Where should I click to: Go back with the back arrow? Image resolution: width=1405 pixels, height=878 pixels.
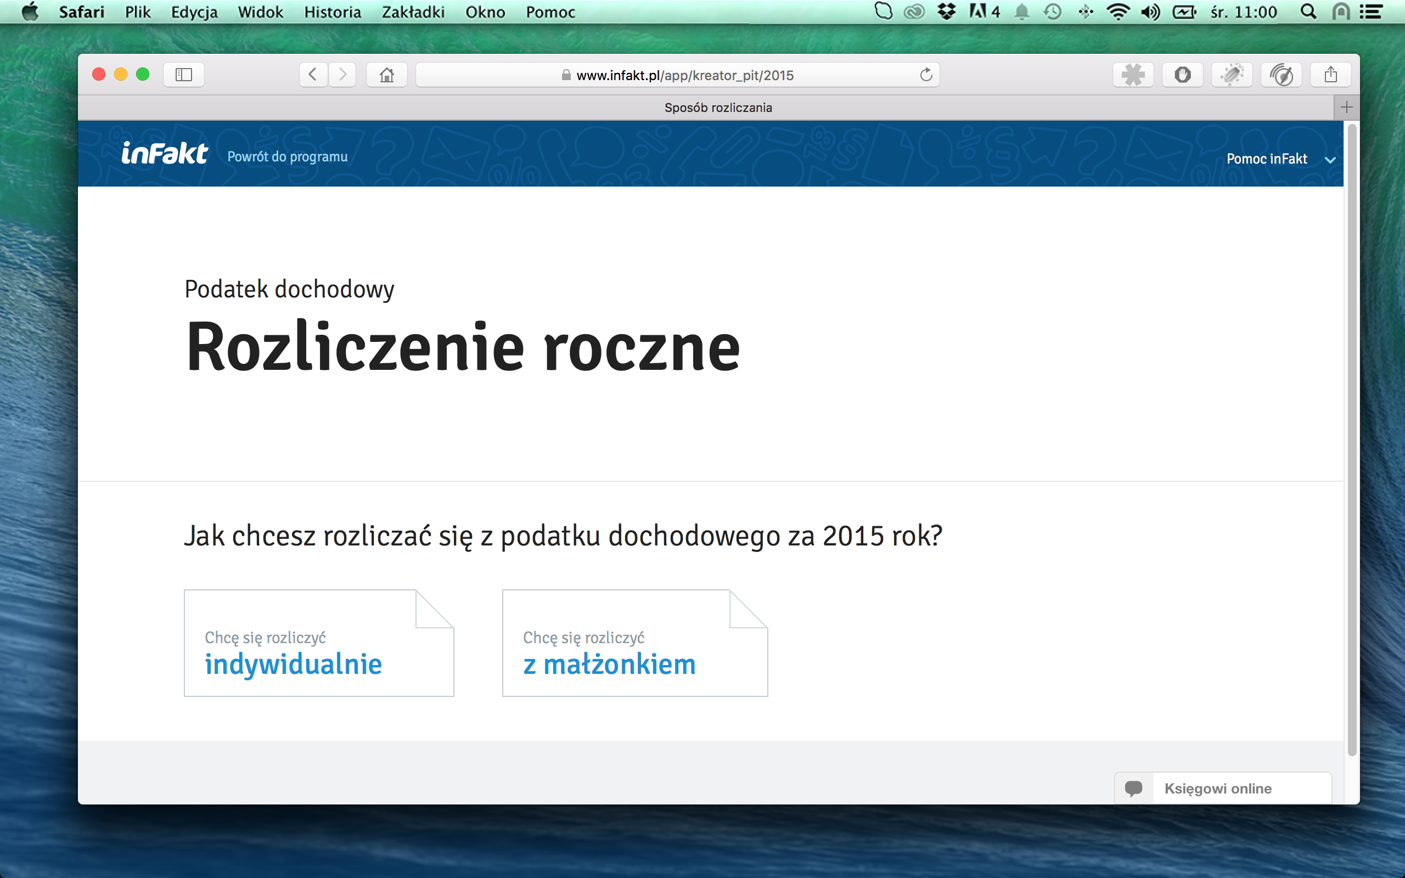[313, 74]
